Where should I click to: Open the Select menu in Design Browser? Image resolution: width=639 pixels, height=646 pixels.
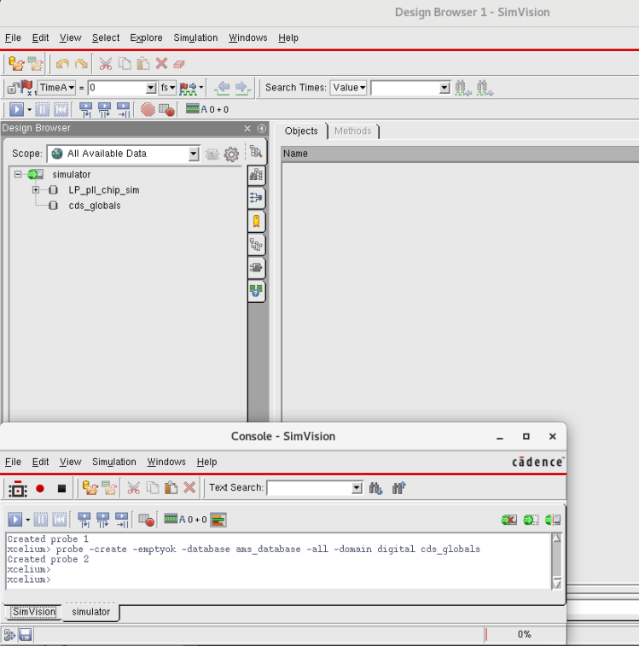tap(106, 38)
